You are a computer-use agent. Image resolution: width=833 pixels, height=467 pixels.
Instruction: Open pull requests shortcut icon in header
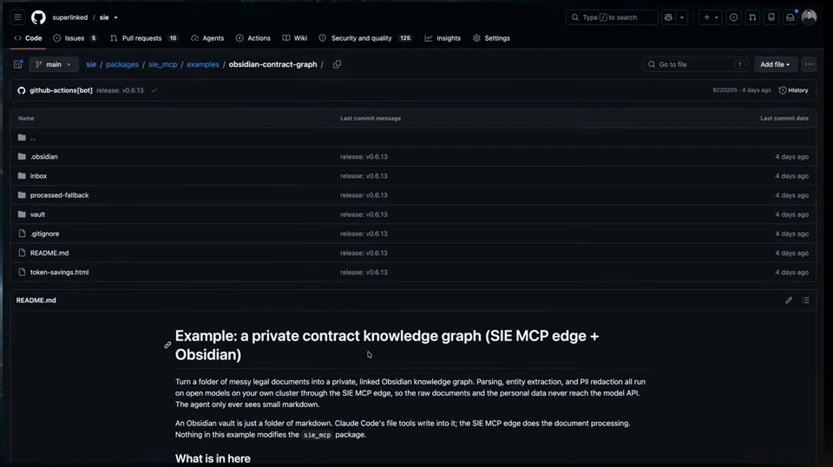pyautogui.click(x=753, y=17)
